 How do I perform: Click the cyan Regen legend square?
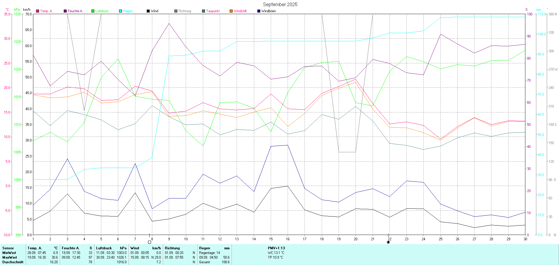121,11
